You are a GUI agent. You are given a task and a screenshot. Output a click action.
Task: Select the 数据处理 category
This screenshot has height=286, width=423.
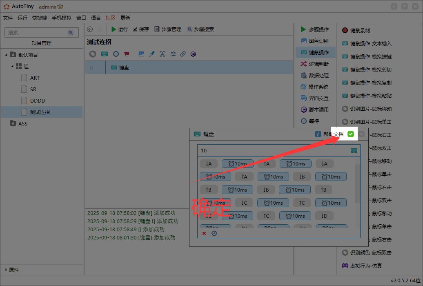(x=315, y=75)
